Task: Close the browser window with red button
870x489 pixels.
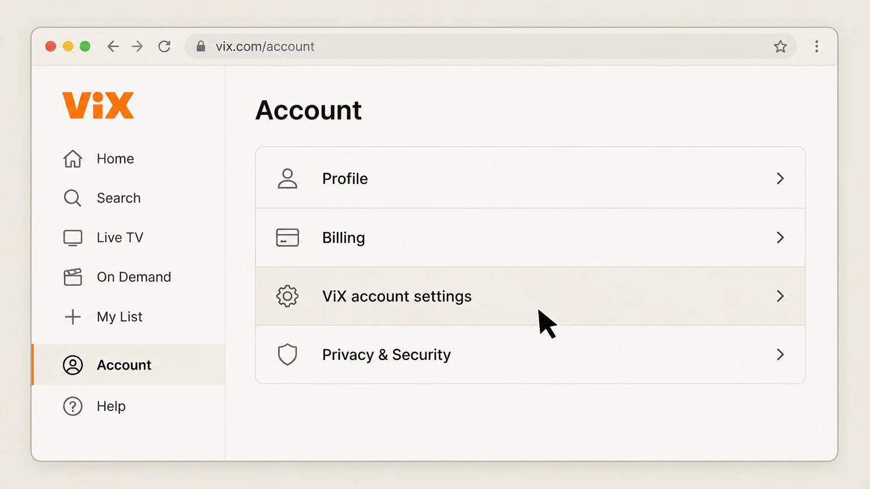Action: [x=51, y=46]
